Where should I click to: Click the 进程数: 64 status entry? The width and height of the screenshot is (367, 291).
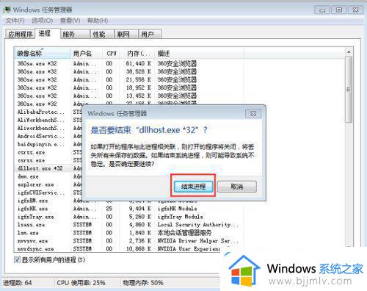pyautogui.click(x=18, y=283)
